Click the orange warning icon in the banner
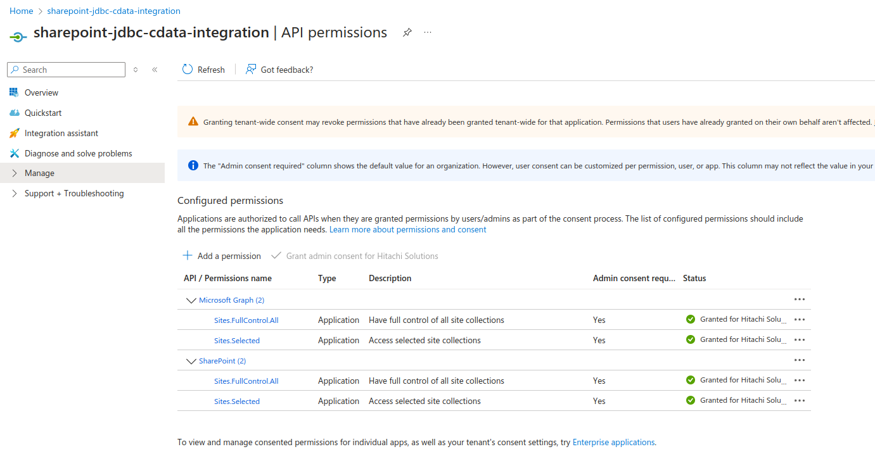This screenshot has width=875, height=461. click(193, 122)
